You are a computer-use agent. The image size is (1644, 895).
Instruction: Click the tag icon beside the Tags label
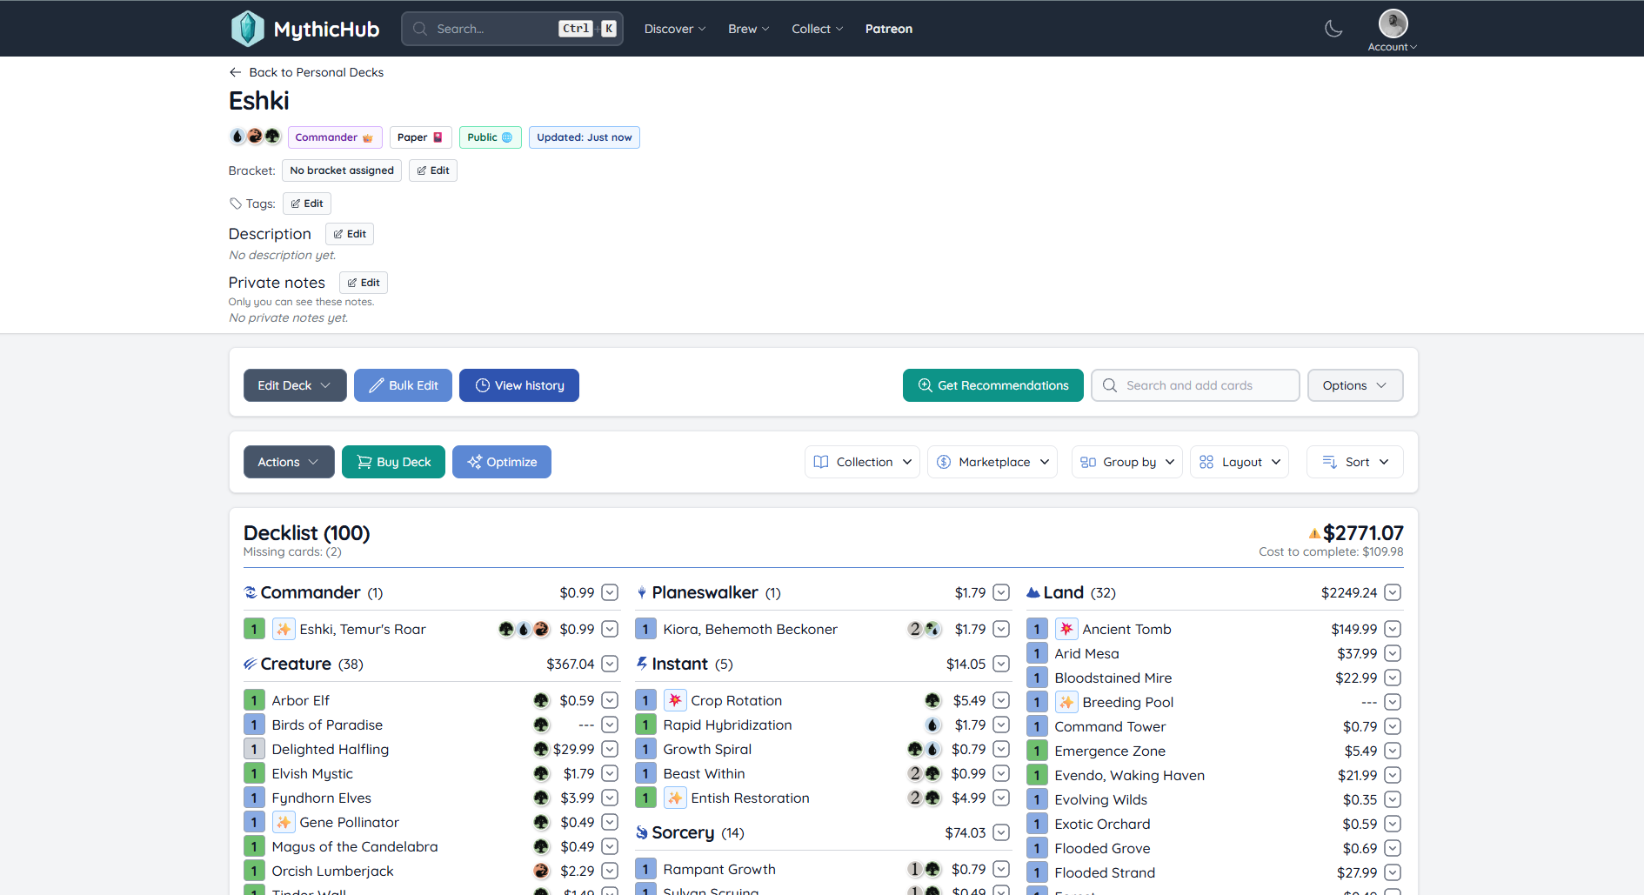coord(236,204)
